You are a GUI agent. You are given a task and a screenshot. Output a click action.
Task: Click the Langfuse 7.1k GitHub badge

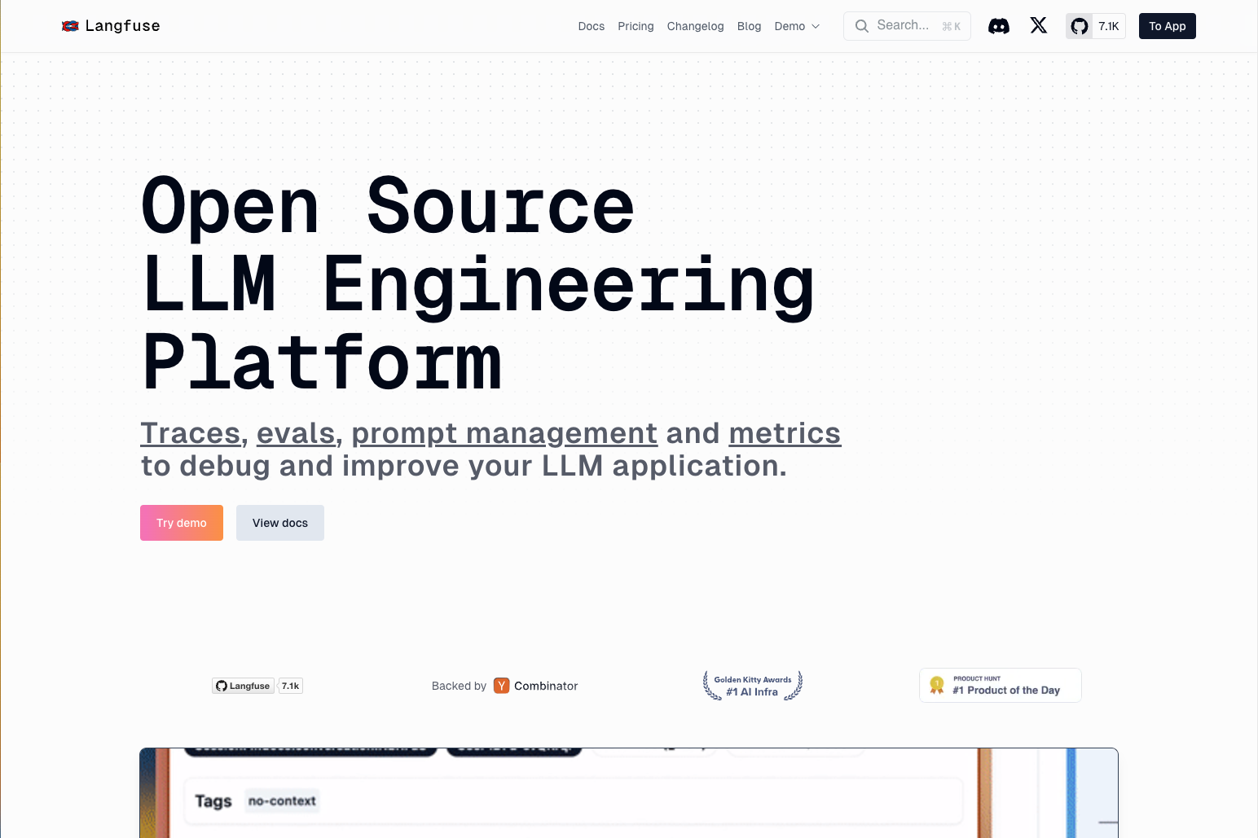(257, 685)
